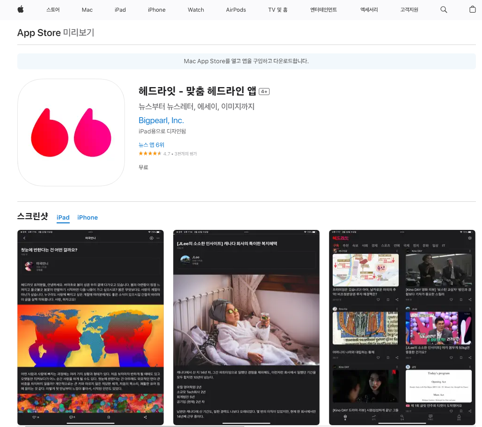Click the App Store 미리보기 heading link
This screenshot has width=482, height=427.
click(56, 33)
